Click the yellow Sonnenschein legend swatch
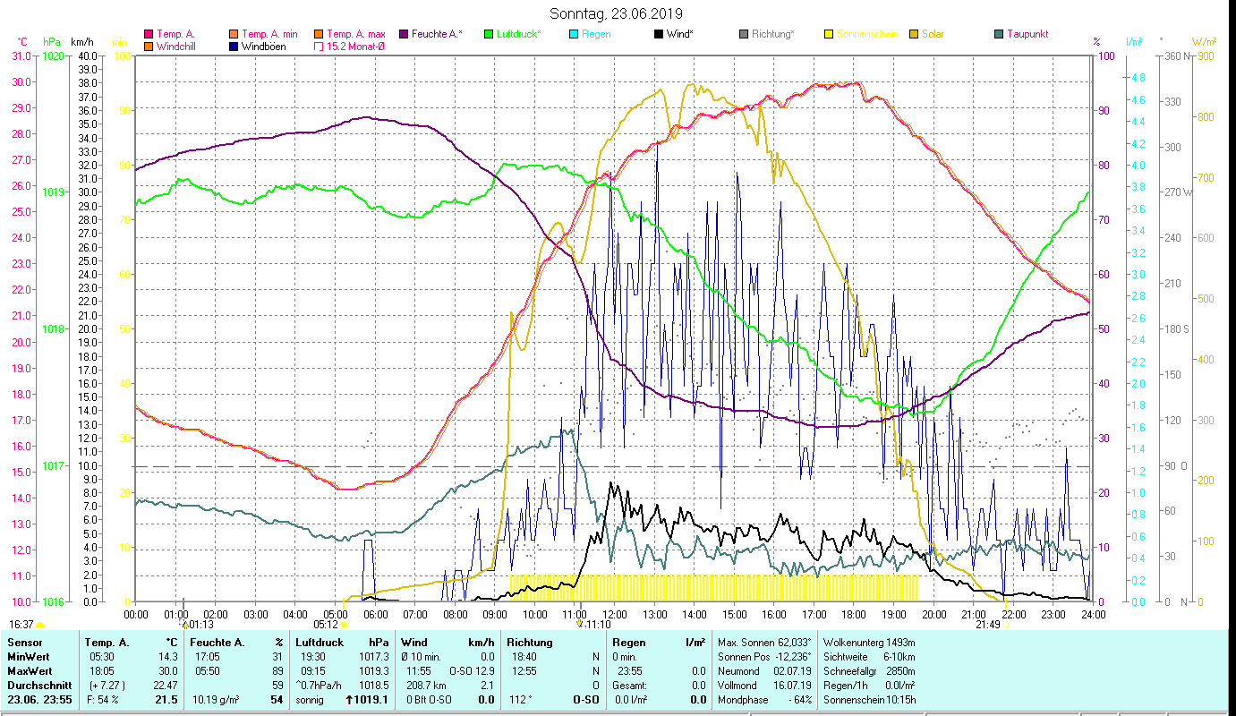This screenshot has height=716, width=1236. point(829,35)
